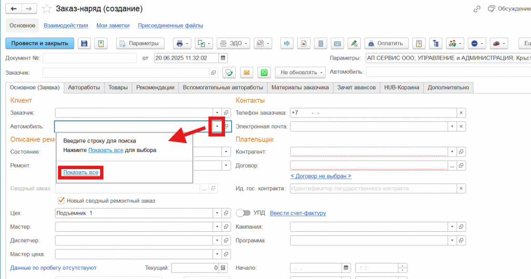Click the WhatsApp icon button
This screenshot has height=279, width=531.
click(x=264, y=73)
